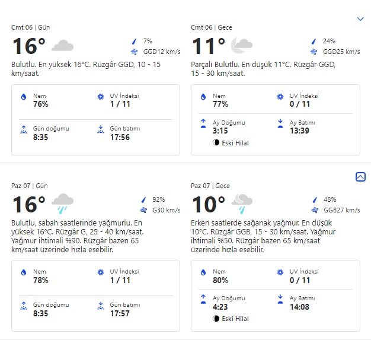Screen dimensions: 371x340
Task: Expand details using the top right chevron
Action: (x=360, y=19)
